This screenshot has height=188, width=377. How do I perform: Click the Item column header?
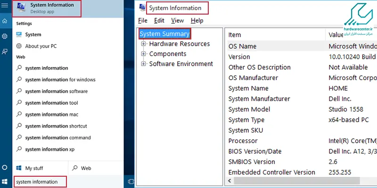click(x=275, y=35)
